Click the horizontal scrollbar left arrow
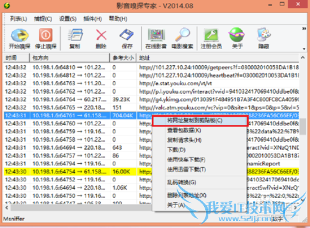Viewport: 310px width, 228px height. pyautogui.click(x=7, y=207)
